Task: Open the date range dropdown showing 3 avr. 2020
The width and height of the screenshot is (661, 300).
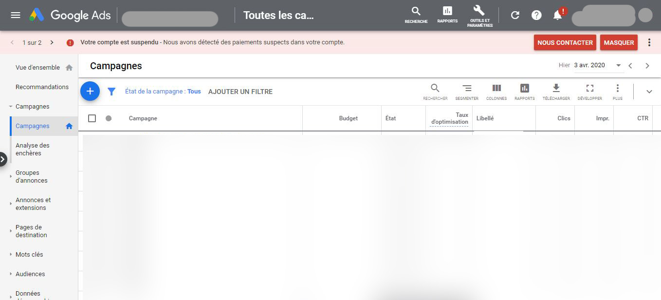Action: (598, 65)
